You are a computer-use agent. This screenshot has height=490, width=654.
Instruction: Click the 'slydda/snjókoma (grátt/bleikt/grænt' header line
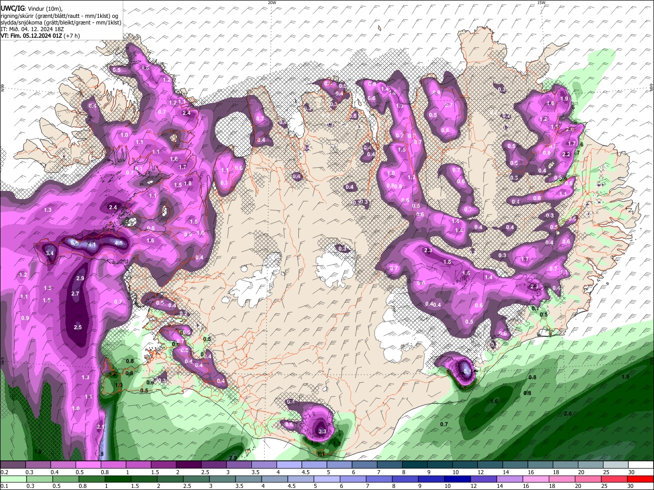pos(61,22)
